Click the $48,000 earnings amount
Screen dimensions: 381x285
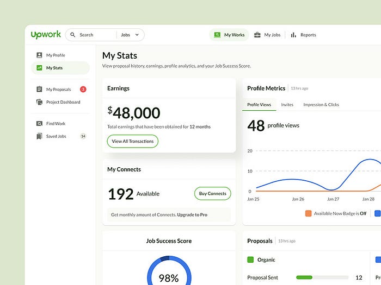coord(134,113)
